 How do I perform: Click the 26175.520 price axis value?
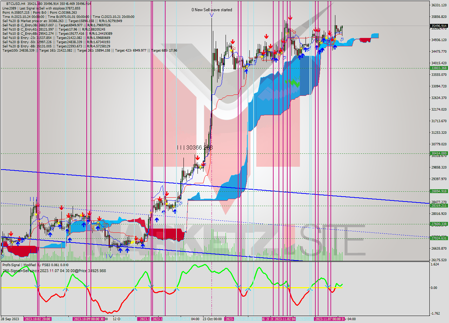(438, 260)
